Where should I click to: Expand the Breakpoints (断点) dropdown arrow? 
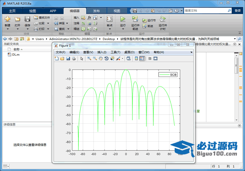(x=110, y=29)
